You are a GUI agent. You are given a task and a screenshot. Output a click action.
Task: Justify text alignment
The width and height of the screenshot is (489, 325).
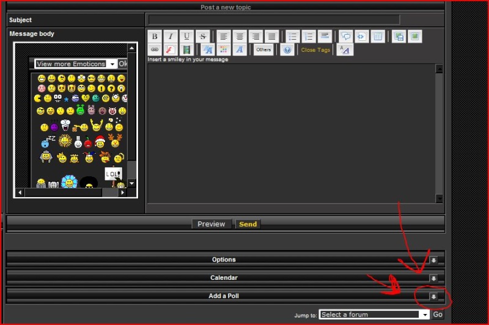271,37
